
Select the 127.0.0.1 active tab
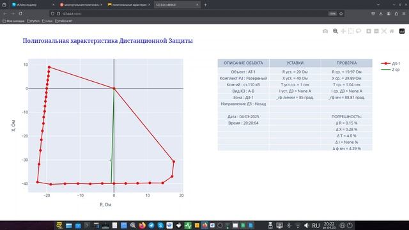[177, 4]
